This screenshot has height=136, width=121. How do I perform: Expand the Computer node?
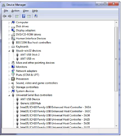point(9,23)
